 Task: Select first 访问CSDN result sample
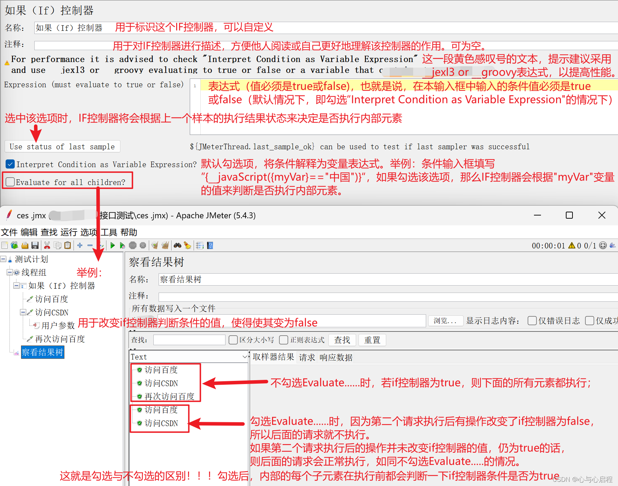tap(161, 383)
